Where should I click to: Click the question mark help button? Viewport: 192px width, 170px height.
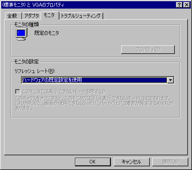point(179,5)
